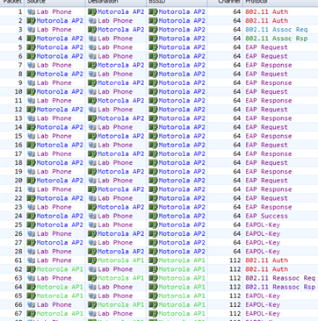Select the 802.11 Assoc Req protocol cell
This screenshot has width=318, height=321.
click(277, 30)
